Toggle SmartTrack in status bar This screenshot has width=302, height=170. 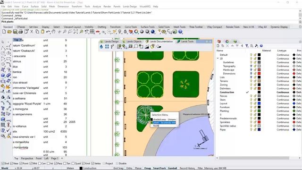coord(159,168)
